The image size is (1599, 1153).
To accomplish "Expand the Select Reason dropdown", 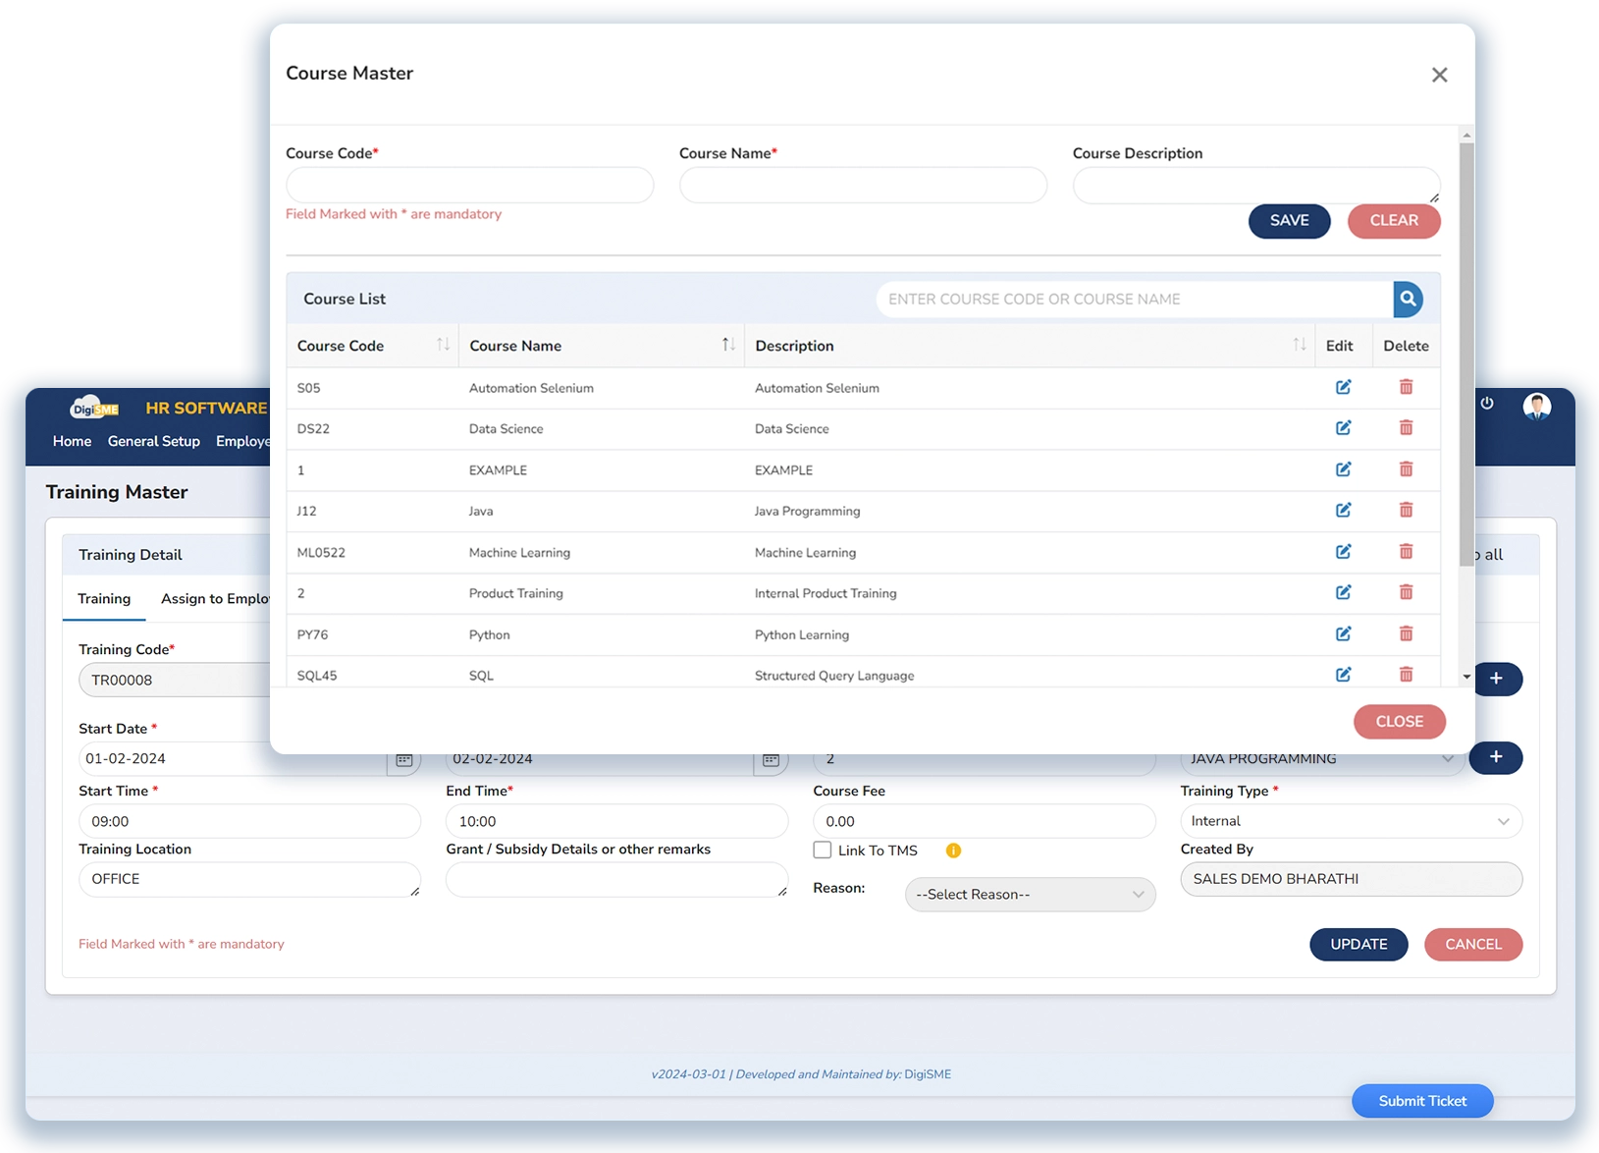I will [x=1029, y=895].
